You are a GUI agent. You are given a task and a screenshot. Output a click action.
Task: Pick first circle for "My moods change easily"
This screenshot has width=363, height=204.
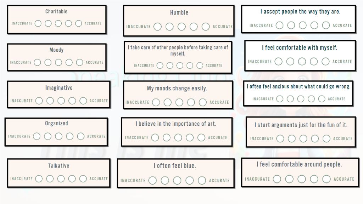156,102
